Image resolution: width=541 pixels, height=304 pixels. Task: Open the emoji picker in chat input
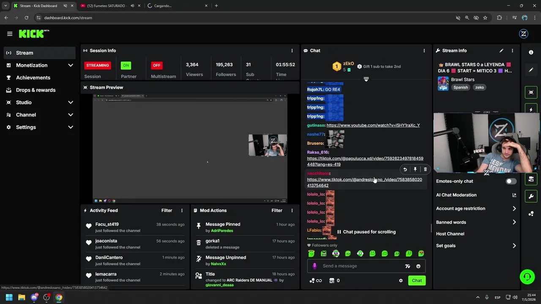pos(418,266)
